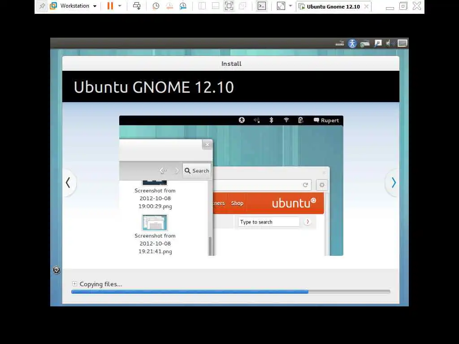Toggle the thumbnail bar view
The image size is (459, 344).
216,6
